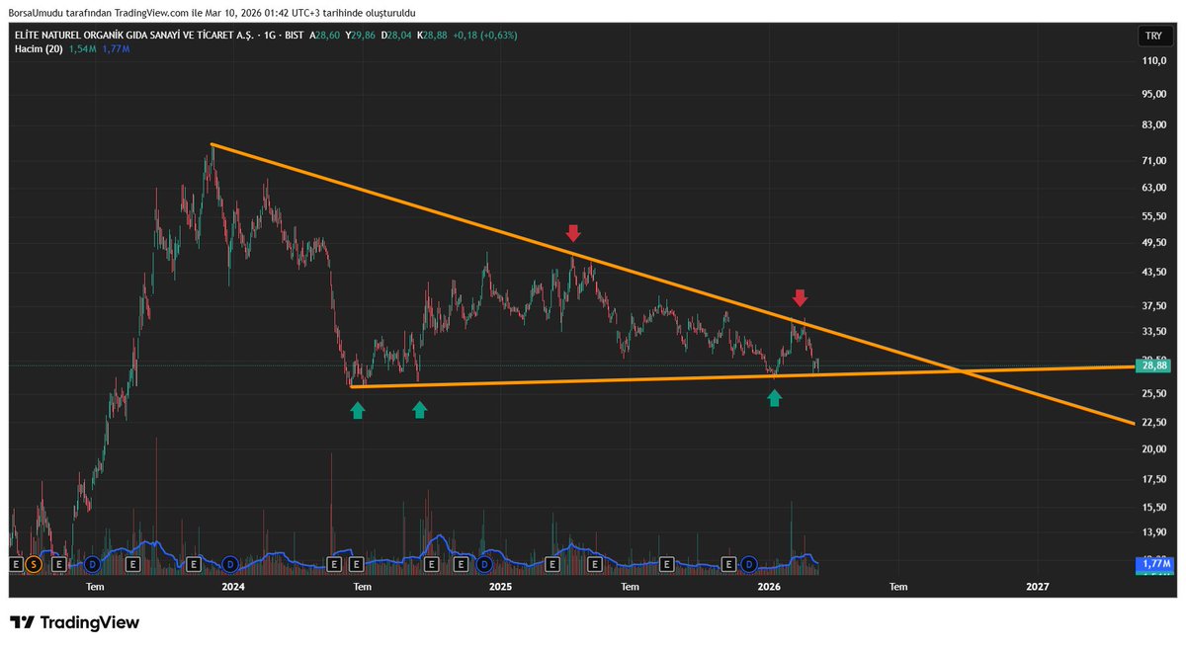The height and width of the screenshot is (647, 1186).
Task: Open the D dividend marker nearest the 2026 label
Action: 748,564
